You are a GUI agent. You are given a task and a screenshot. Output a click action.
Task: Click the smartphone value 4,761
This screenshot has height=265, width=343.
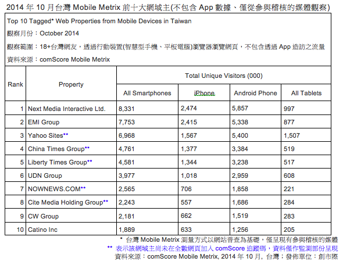coord(126,149)
